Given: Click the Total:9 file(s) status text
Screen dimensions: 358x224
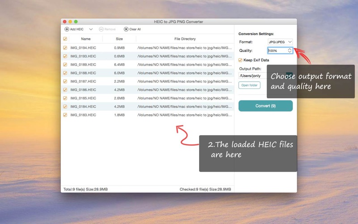Looking at the screenshot, I should point(85,189).
